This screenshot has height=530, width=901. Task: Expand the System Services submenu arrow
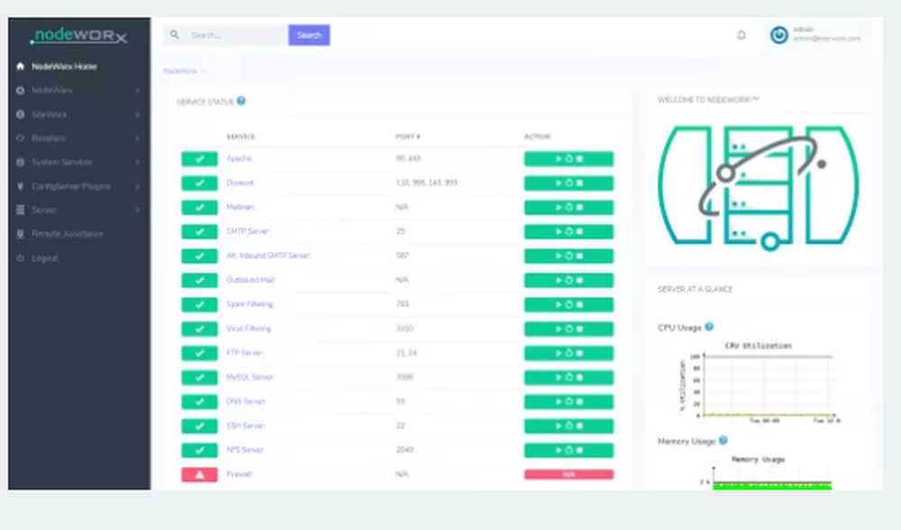[138, 162]
